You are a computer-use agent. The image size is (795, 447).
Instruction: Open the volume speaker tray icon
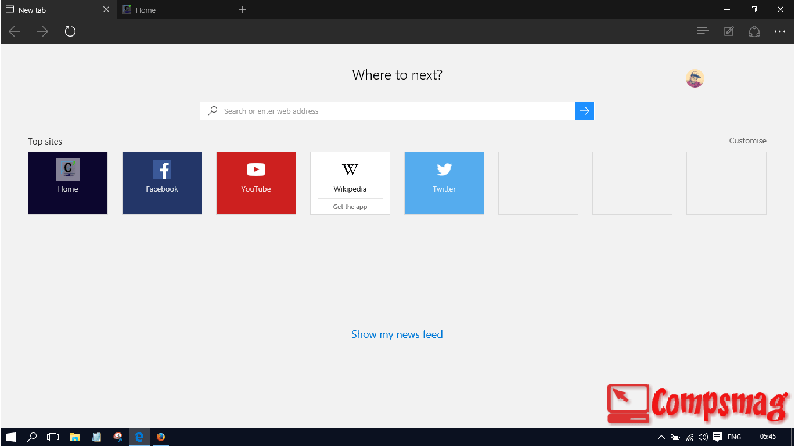703,437
